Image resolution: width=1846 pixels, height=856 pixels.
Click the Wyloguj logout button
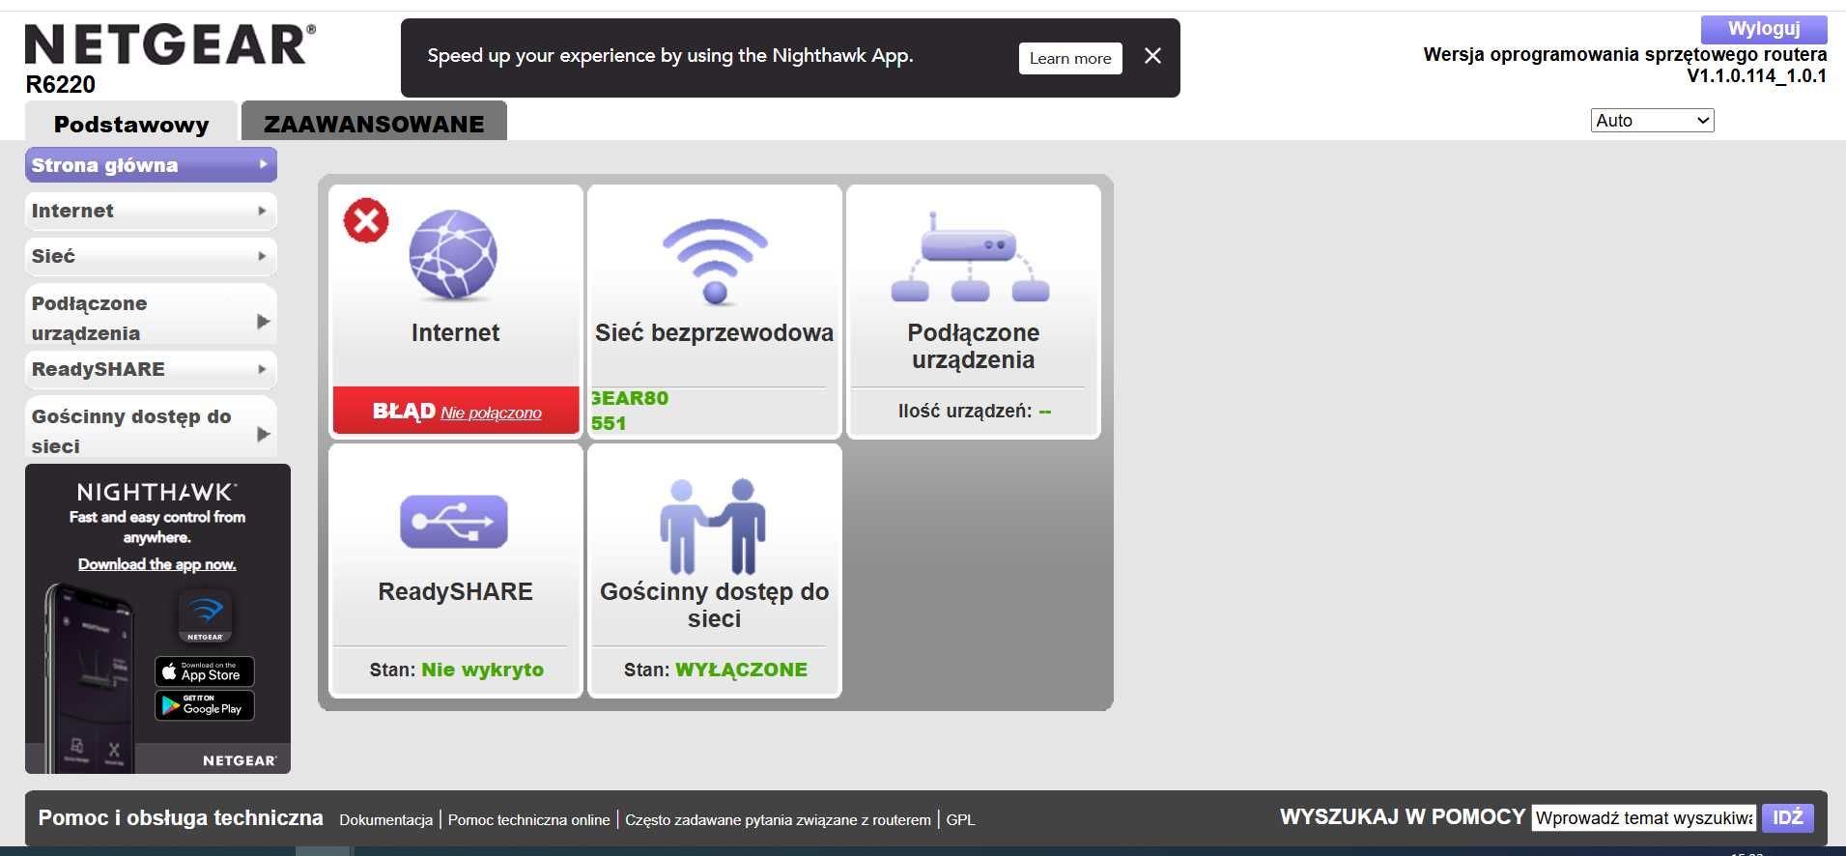pyautogui.click(x=1764, y=29)
